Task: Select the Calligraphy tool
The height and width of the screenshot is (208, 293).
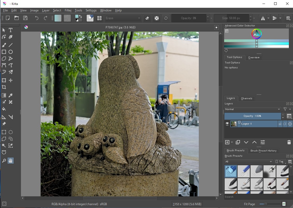Action: tap(11, 37)
